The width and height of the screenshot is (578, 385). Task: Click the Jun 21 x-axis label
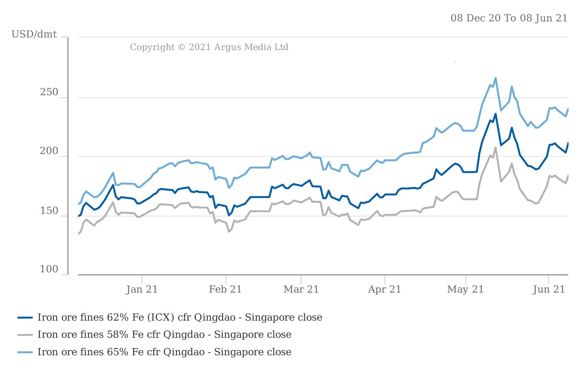(549, 289)
